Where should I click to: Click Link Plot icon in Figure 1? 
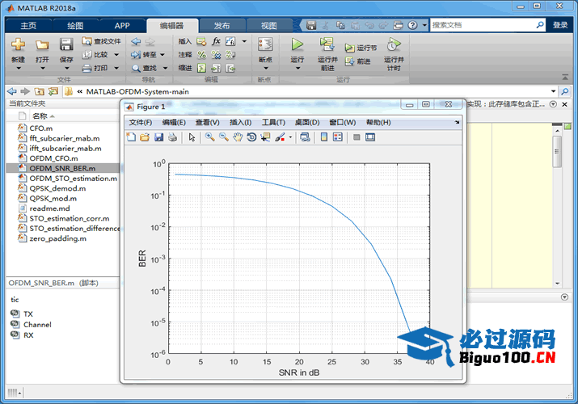(305, 137)
